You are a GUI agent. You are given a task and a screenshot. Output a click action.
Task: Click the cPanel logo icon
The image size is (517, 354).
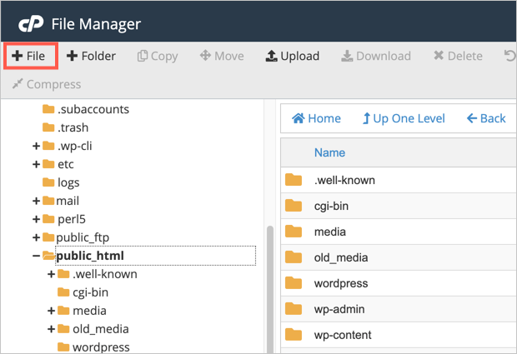(x=31, y=23)
